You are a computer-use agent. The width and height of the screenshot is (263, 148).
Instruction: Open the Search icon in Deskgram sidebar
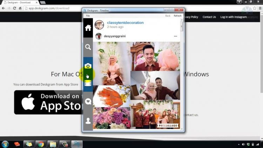[x=88, y=47]
